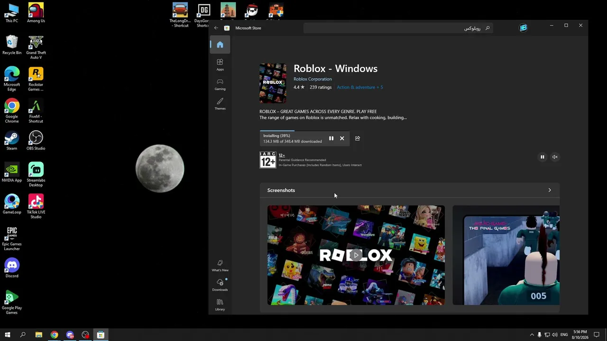Pause the Roblox installation
Viewport: 607px width, 341px height.
pos(331,138)
